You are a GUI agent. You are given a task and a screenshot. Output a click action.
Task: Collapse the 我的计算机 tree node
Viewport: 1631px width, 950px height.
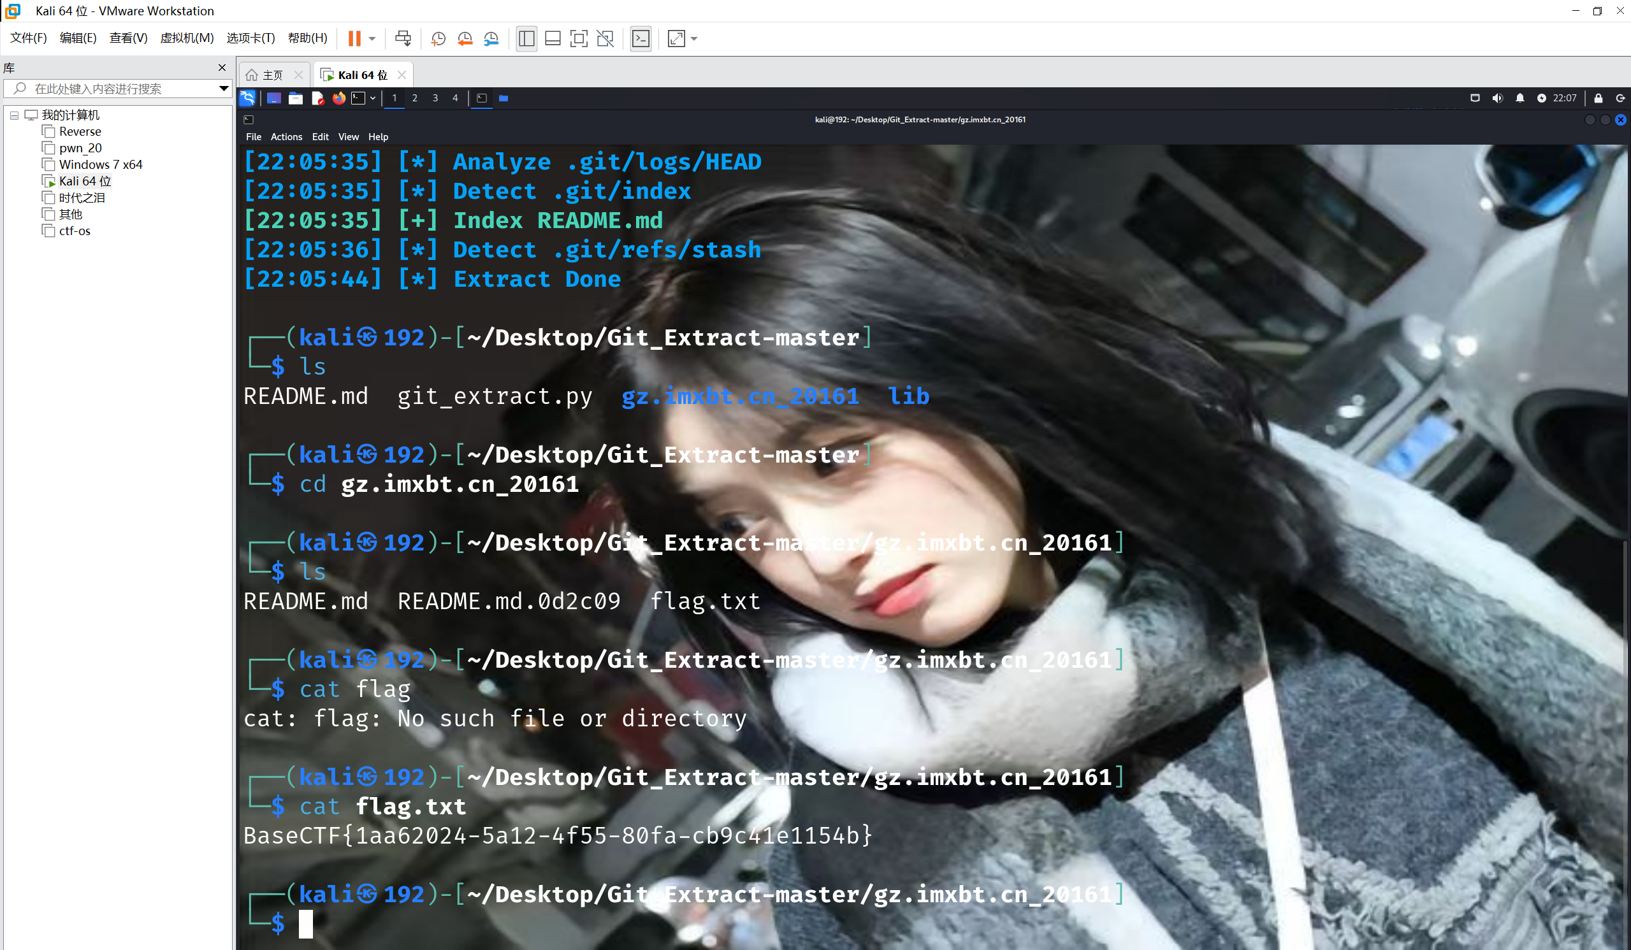pos(14,115)
